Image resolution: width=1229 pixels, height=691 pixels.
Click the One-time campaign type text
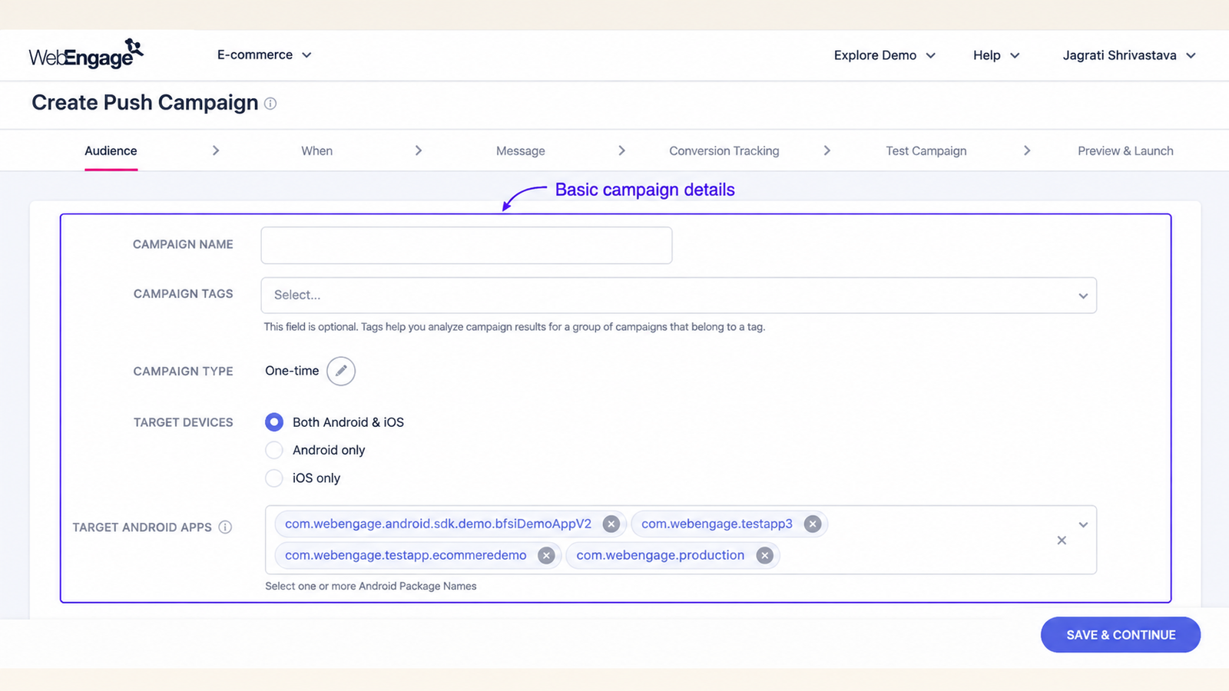[292, 371]
